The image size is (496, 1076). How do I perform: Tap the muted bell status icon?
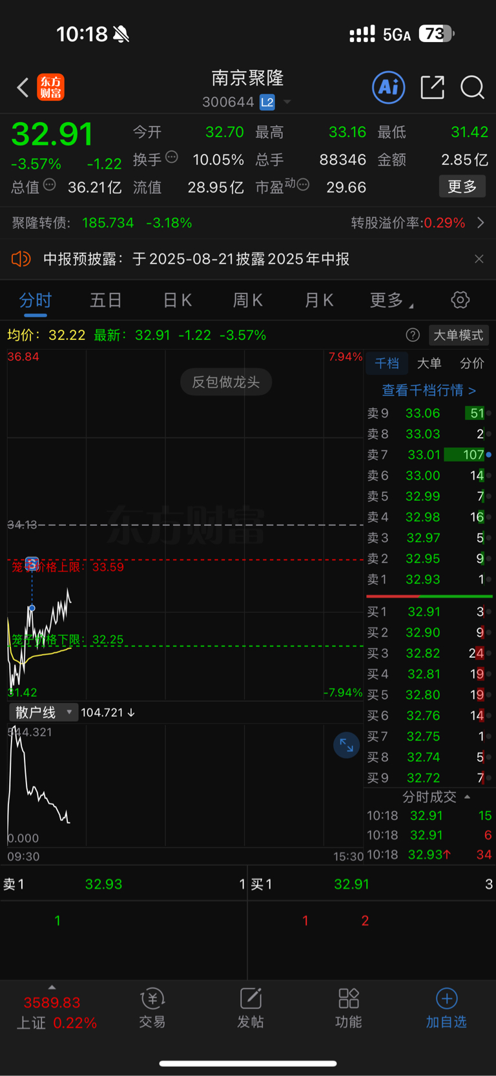[121, 34]
